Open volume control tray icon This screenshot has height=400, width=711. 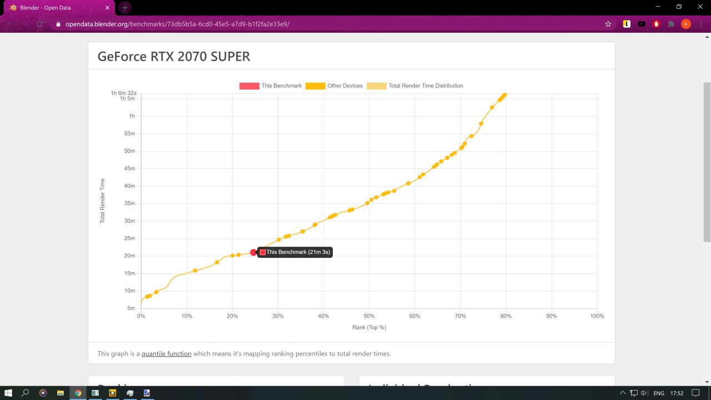644,393
